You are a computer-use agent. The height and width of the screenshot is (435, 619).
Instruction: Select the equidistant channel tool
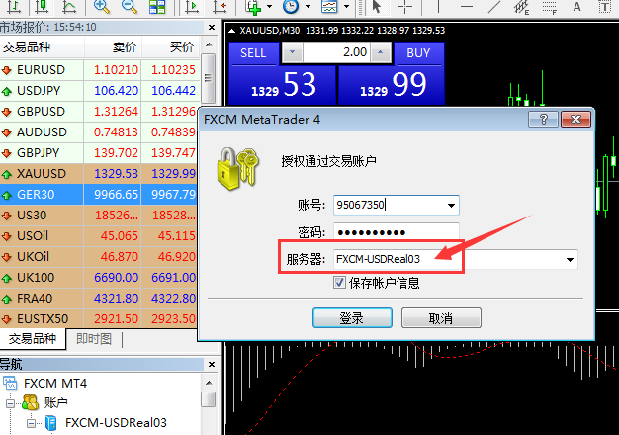521,7
